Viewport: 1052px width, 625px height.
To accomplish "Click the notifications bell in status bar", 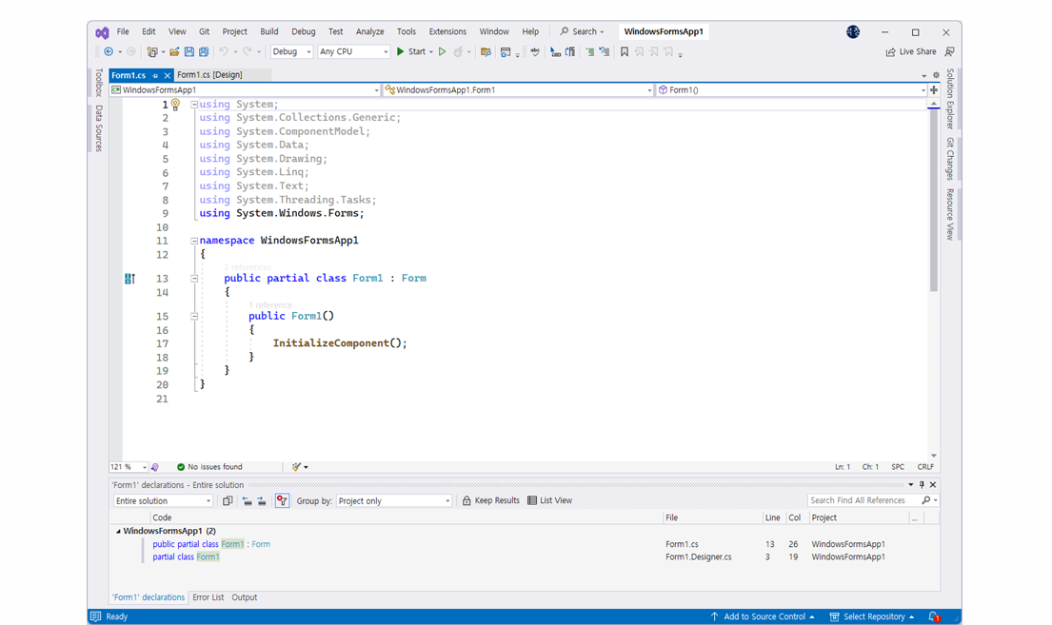I will 933,616.
